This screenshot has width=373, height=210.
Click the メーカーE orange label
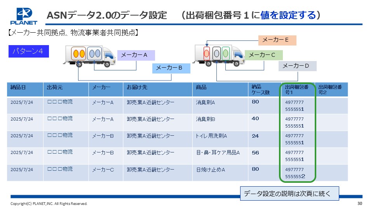tap(277, 40)
